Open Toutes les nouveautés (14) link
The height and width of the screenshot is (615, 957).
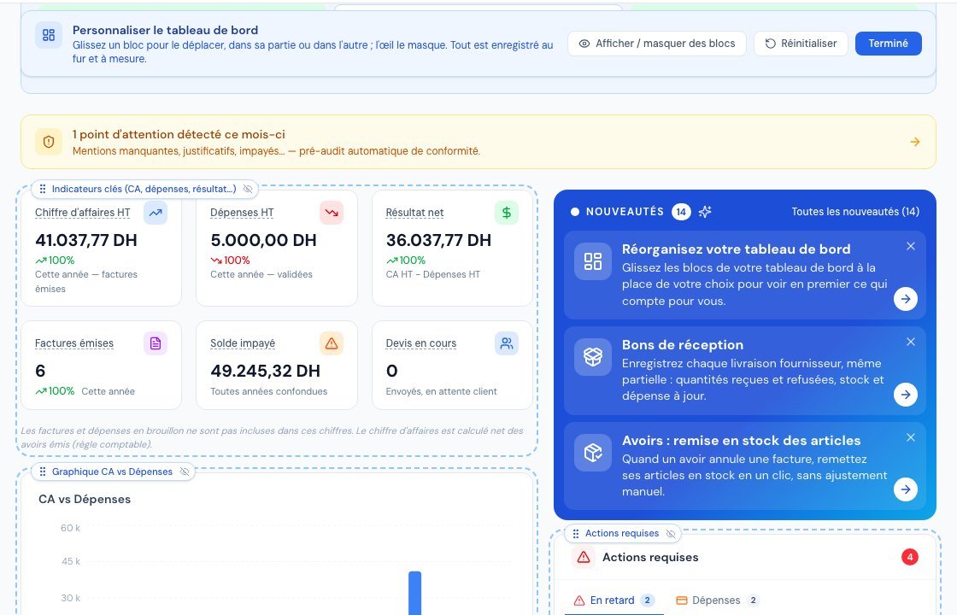[855, 212]
